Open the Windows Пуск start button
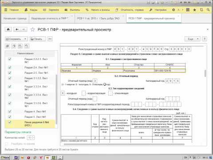Image resolution: width=213 pixels, height=160 pixels. pyautogui.click(x=5, y=158)
